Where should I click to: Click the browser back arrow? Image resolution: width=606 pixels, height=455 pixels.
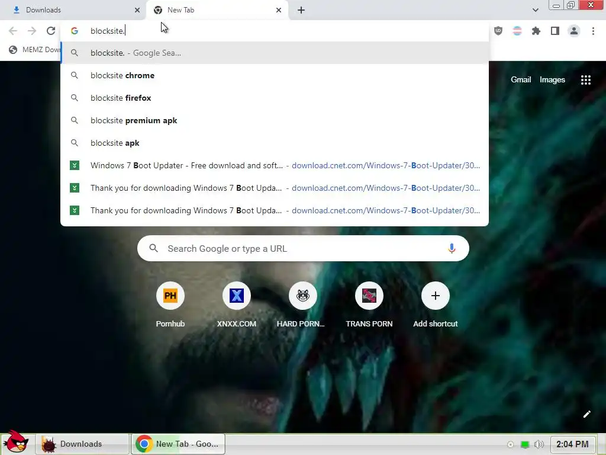coord(13,31)
